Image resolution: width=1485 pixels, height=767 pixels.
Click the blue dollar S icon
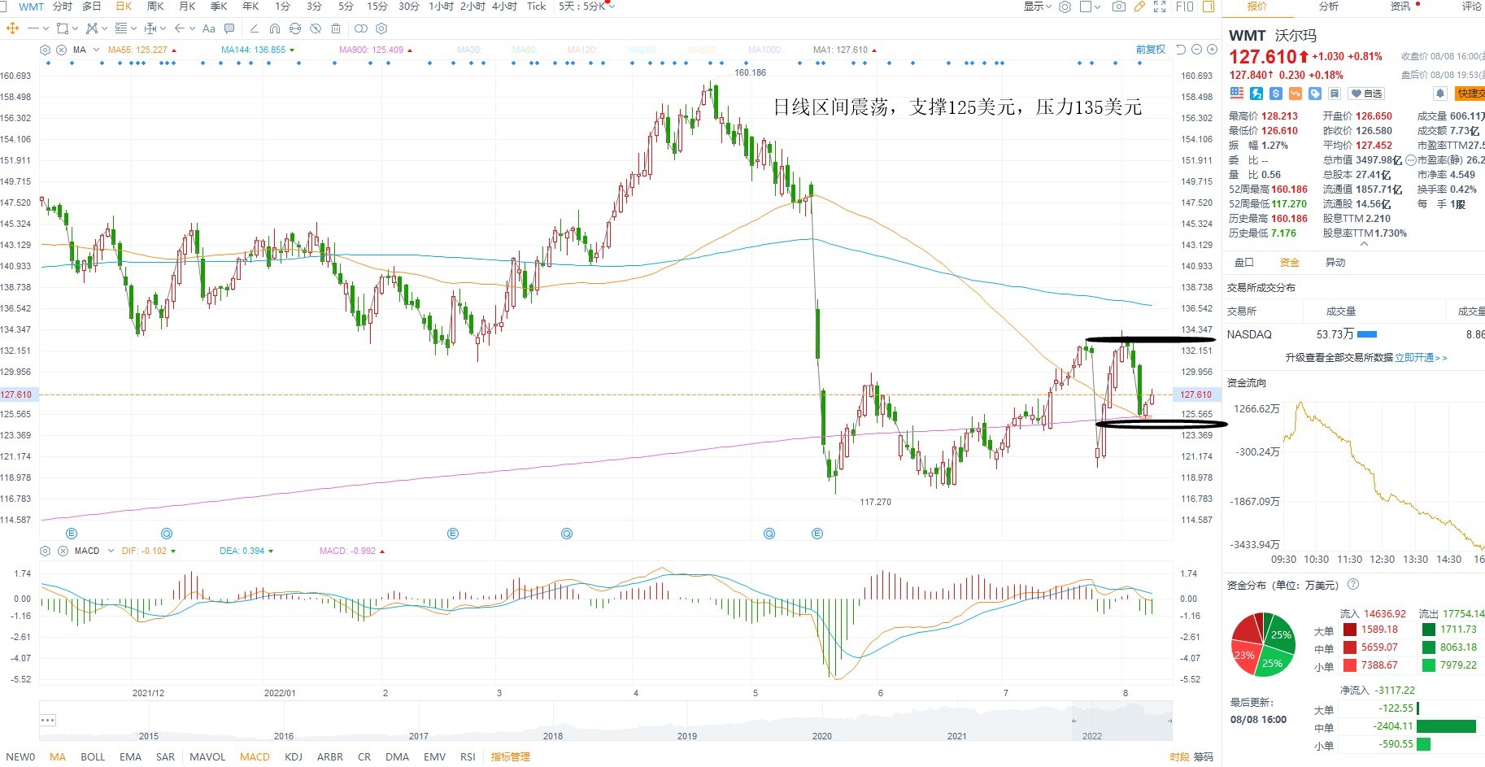tap(1276, 94)
